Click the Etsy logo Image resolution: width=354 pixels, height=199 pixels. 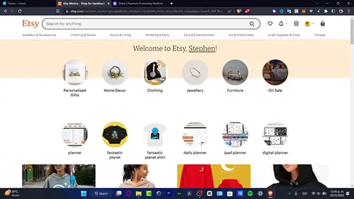pos(30,23)
